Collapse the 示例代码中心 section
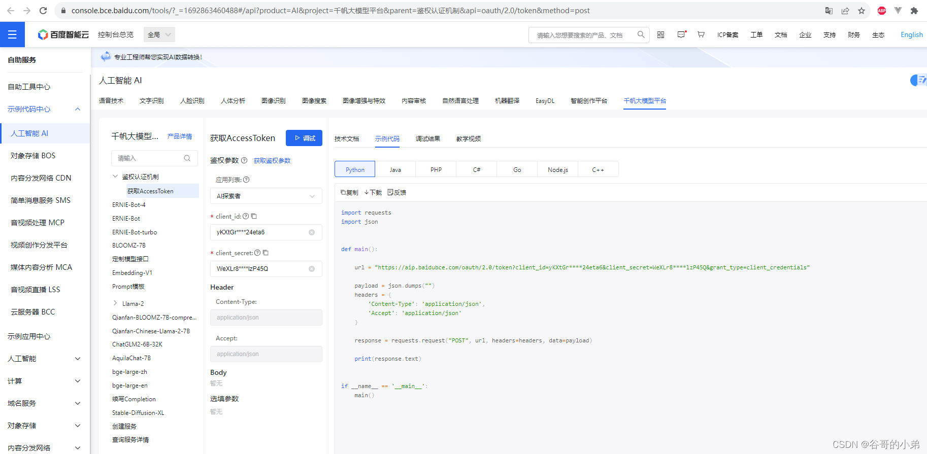This screenshot has height=454, width=927. coord(78,109)
